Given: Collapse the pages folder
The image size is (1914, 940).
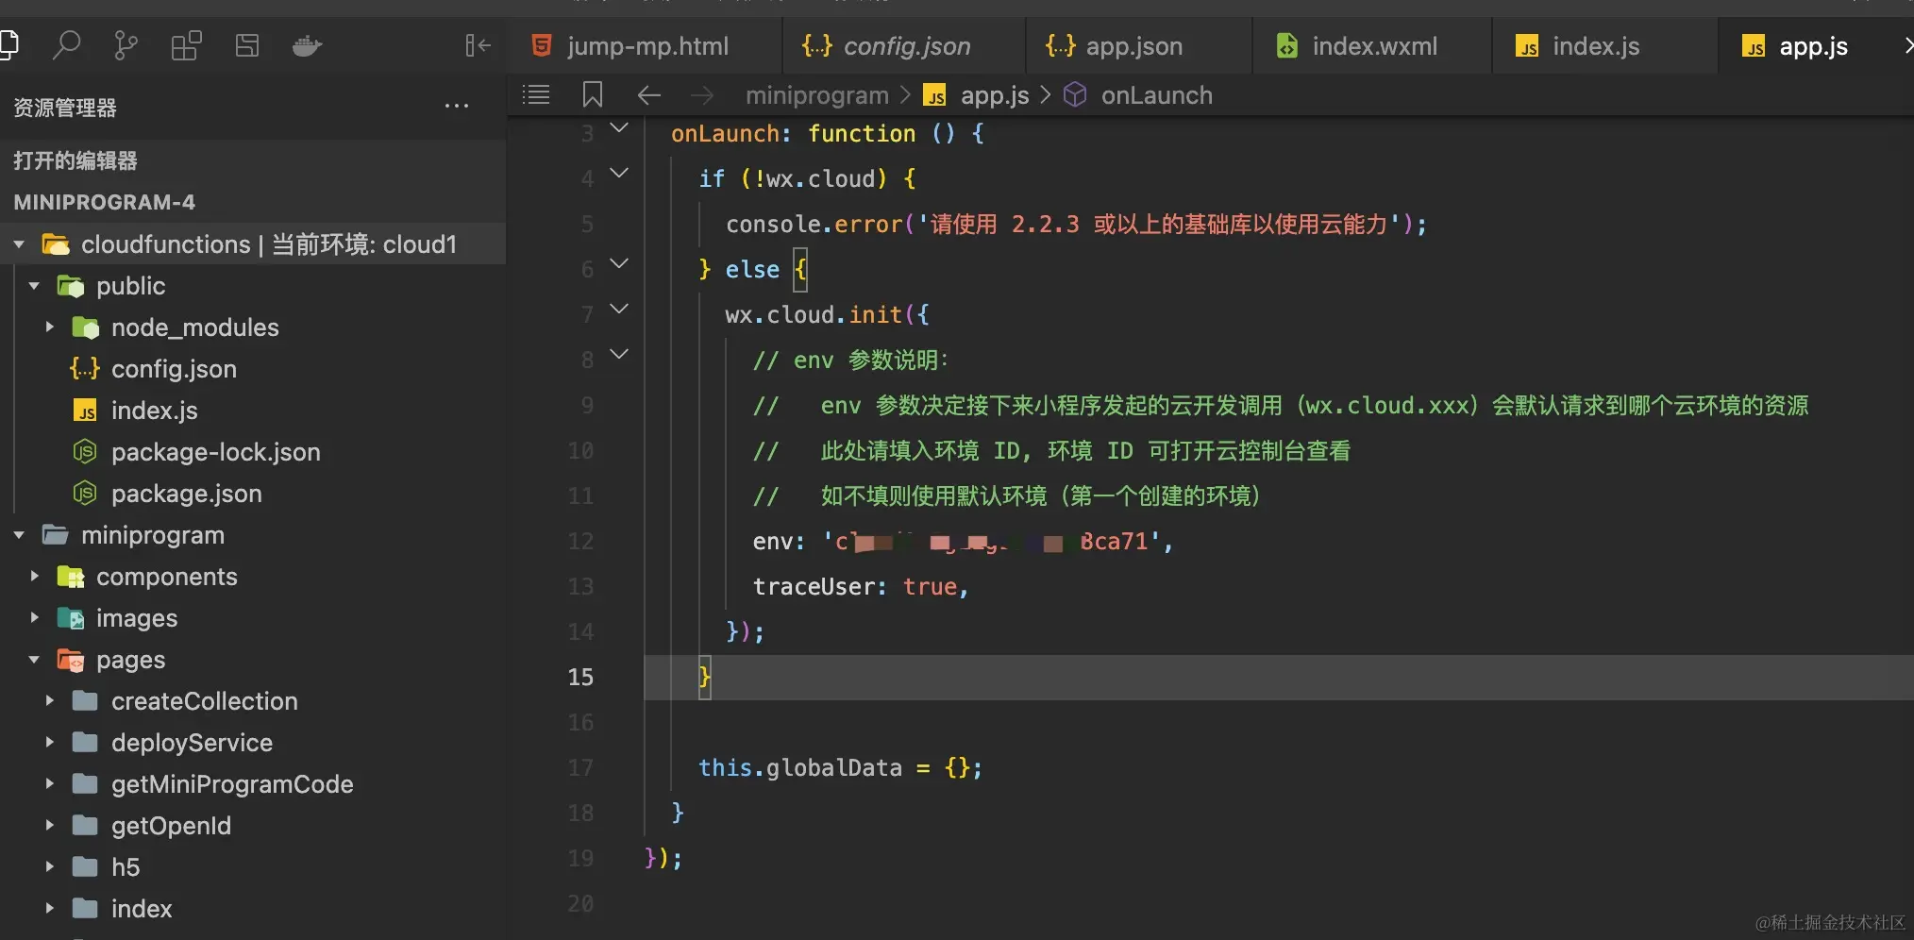Looking at the screenshot, I should (34, 660).
